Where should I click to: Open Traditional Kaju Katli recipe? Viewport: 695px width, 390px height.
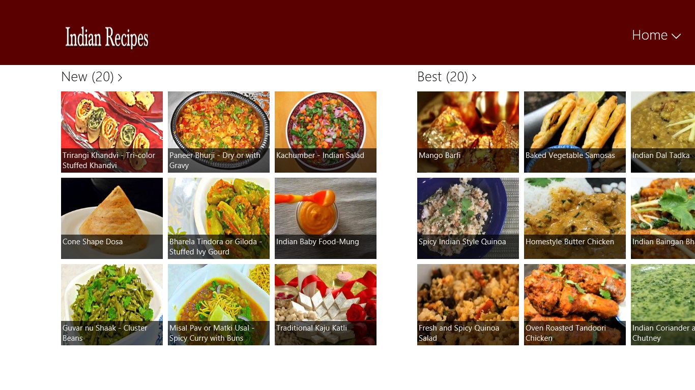pyautogui.click(x=326, y=305)
